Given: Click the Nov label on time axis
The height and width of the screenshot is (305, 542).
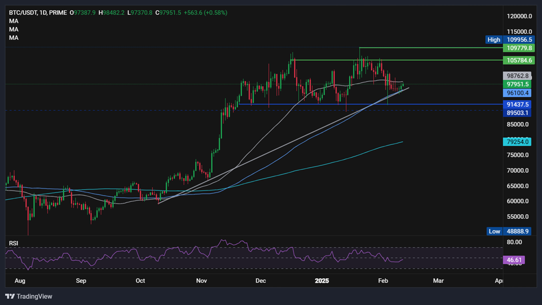Looking at the screenshot, I should tap(202, 281).
